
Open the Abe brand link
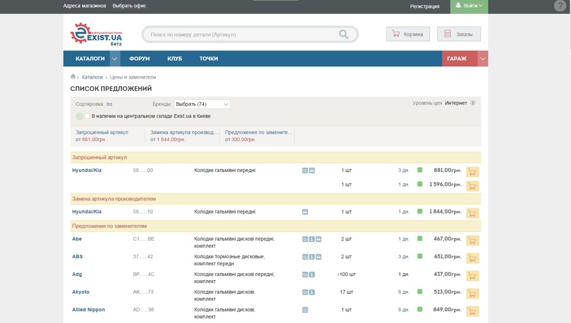[77, 239]
